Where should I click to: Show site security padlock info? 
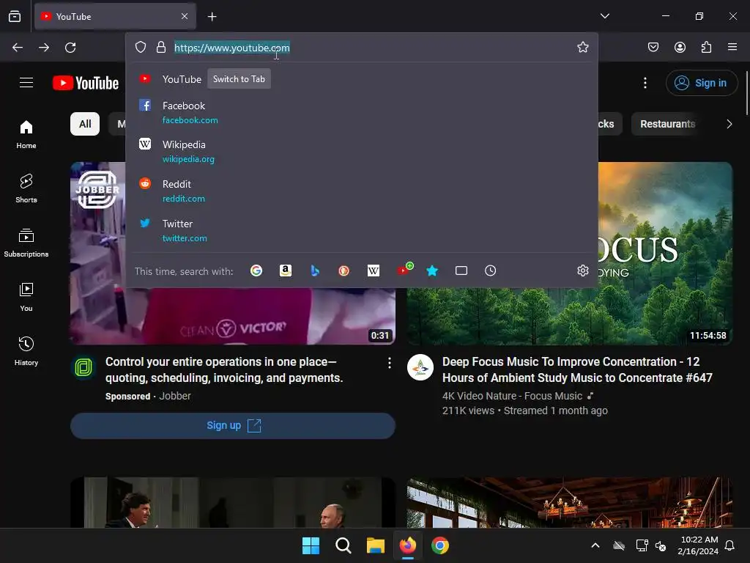(x=161, y=48)
